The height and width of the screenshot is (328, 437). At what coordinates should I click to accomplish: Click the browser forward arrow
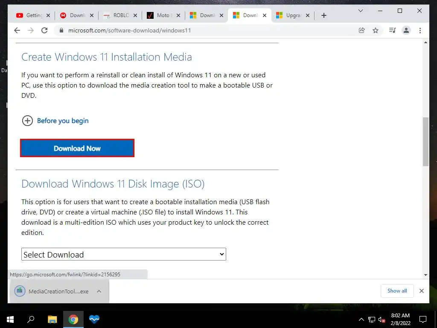(31, 30)
